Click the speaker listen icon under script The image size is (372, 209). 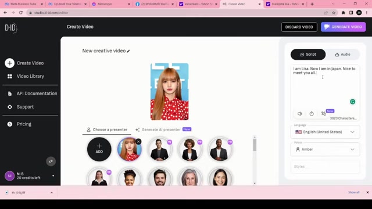point(300,114)
